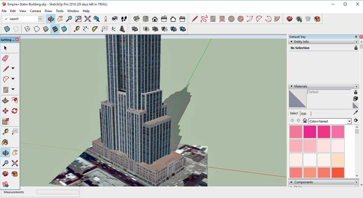Select the Look Around eye tool
363x198 pixels.
[115, 19]
